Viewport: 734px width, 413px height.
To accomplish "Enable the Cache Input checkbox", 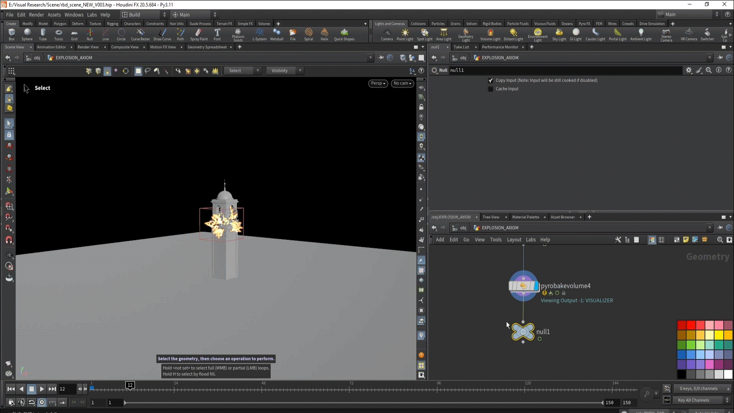I will 490,89.
